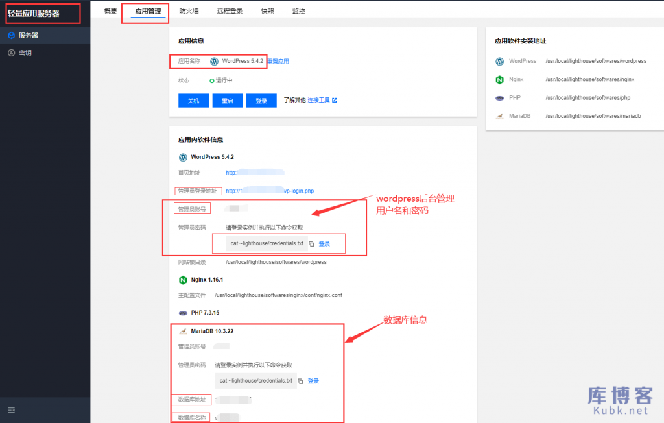
Task: Click the 服务器 cube icon
Action: [x=12, y=35]
